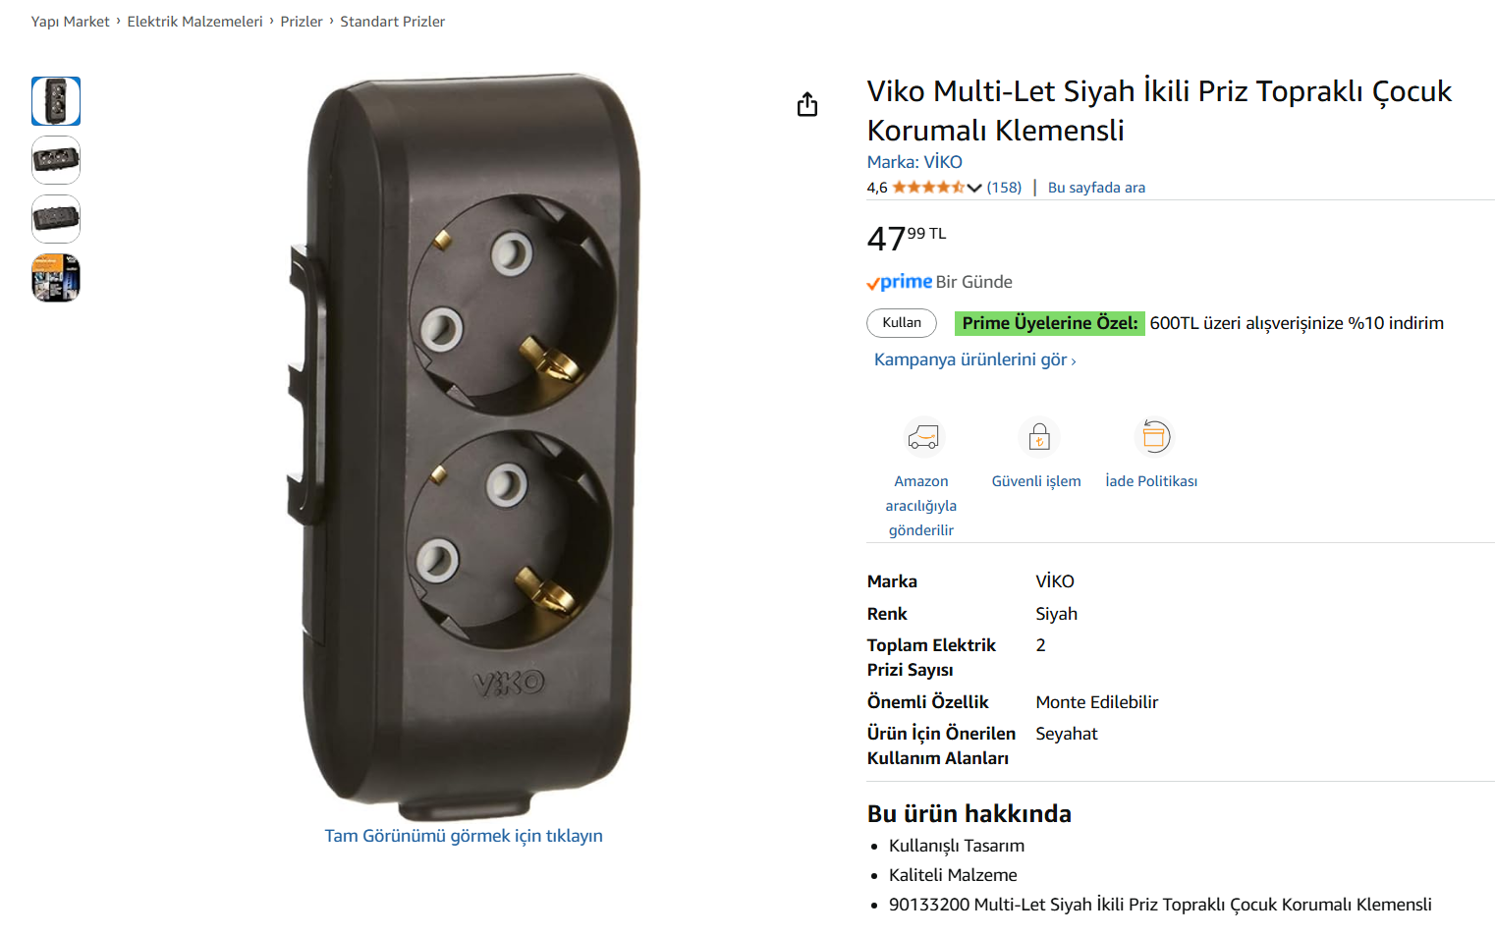This screenshot has width=1495, height=936.
Task: Click the return policy box icon
Action: pyautogui.click(x=1154, y=436)
